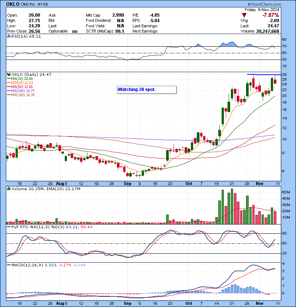The image size is (296, 307).
Task: Click the 'Watching 28 spot.' annotation box
Action: pyautogui.click(x=146, y=90)
